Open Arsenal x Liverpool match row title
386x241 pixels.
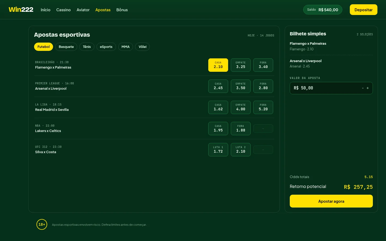point(51,89)
